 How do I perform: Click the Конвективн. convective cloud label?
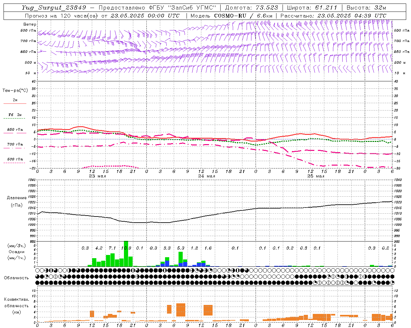point(16,299)
